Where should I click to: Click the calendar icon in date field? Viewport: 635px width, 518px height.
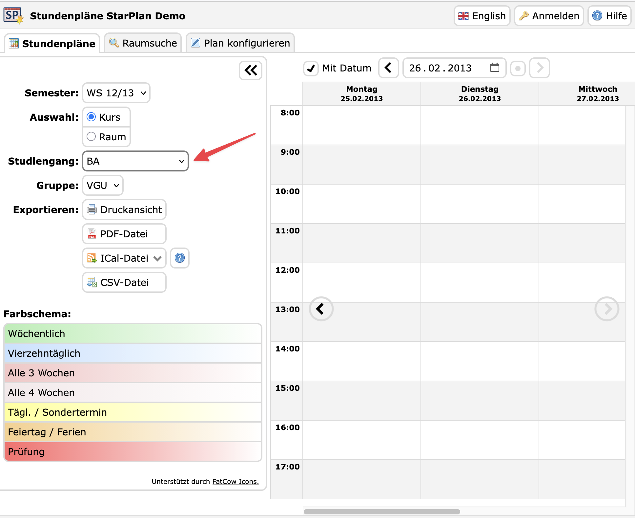494,68
